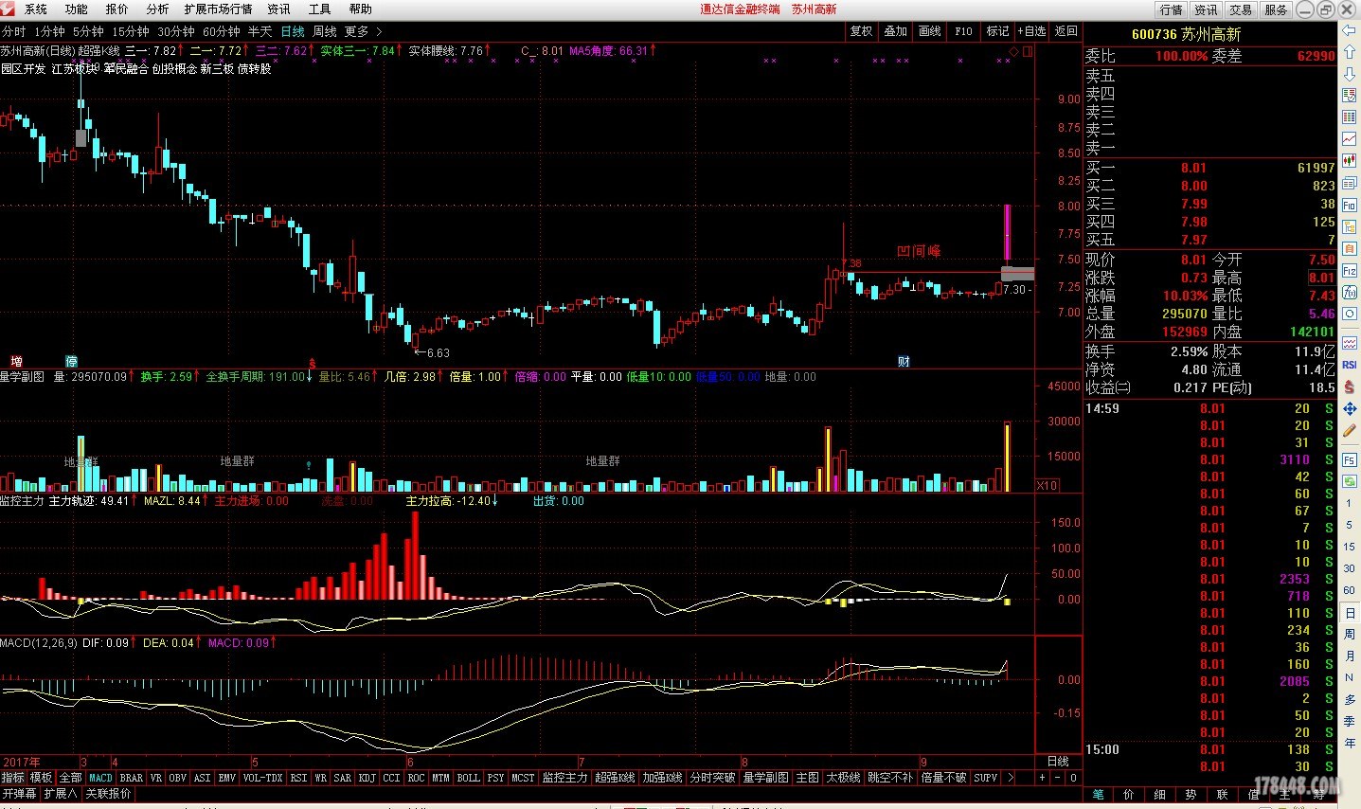Select the candlestick chart icon in sidebar
Viewport: 1361px width, 809px height.
[1350, 161]
